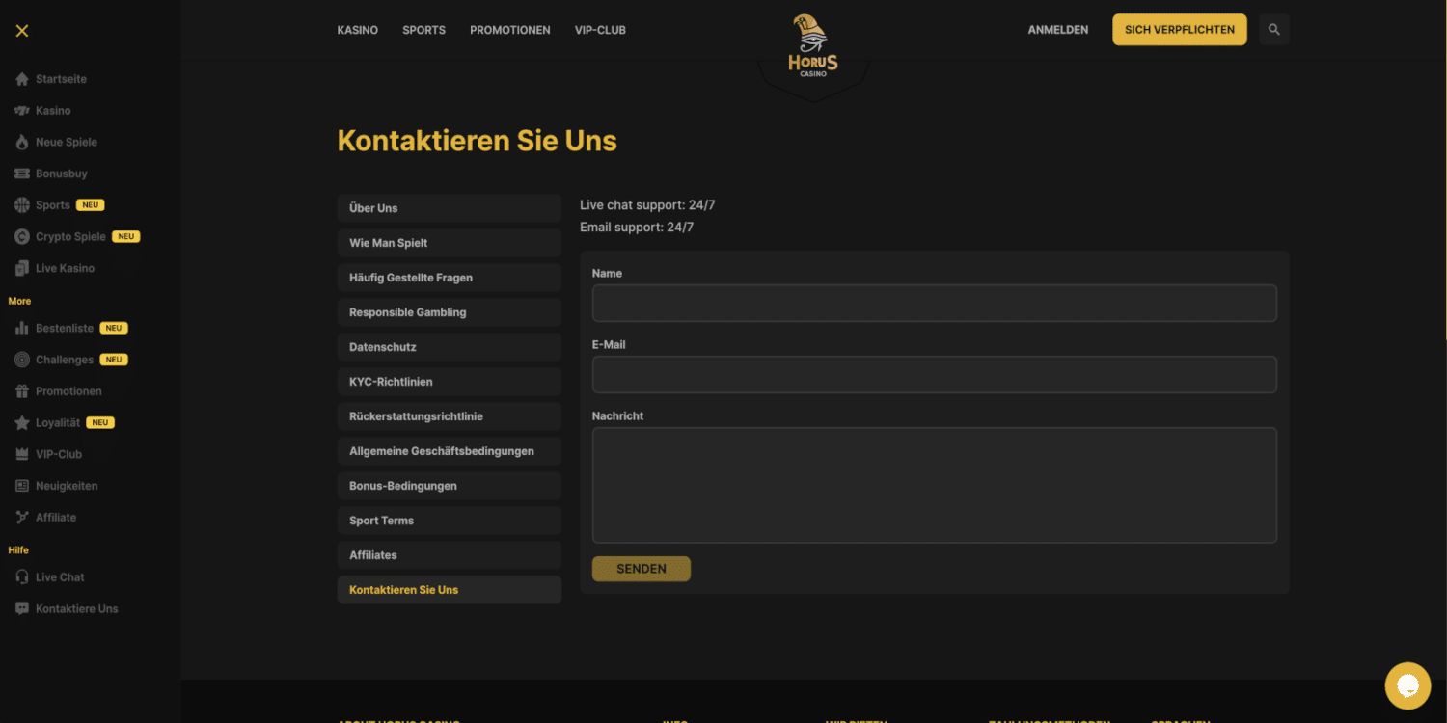This screenshot has height=723, width=1447.
Task: Open the VIP-CLUB top menu item
Action: click(x=600, y=30)
